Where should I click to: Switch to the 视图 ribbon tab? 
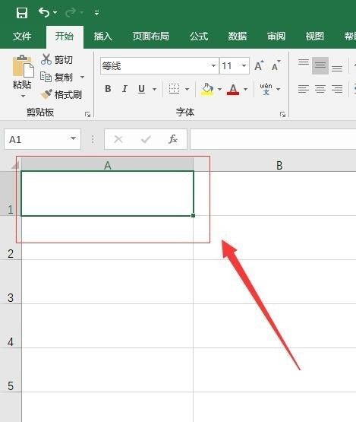(x=314, y=36)
